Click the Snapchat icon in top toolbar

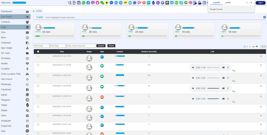click(107, 3)
